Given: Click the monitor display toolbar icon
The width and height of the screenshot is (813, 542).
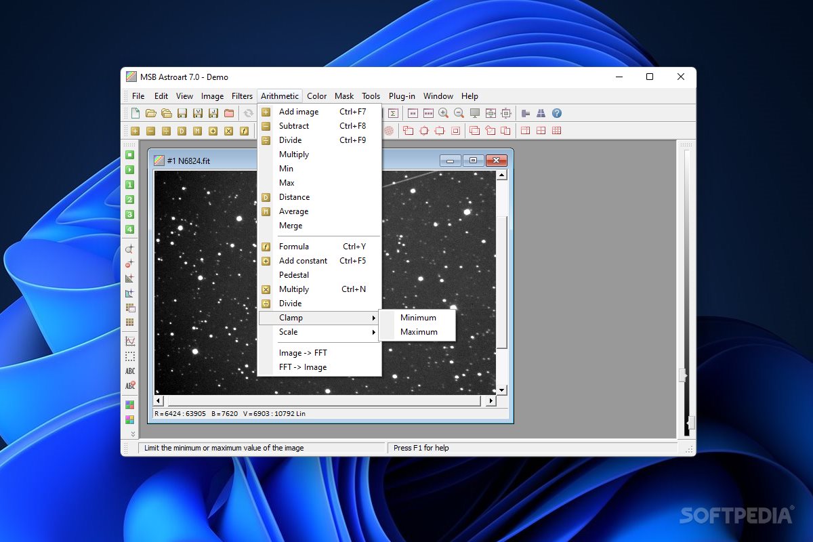Looking at the screenshot, I should tap(475, 113).
